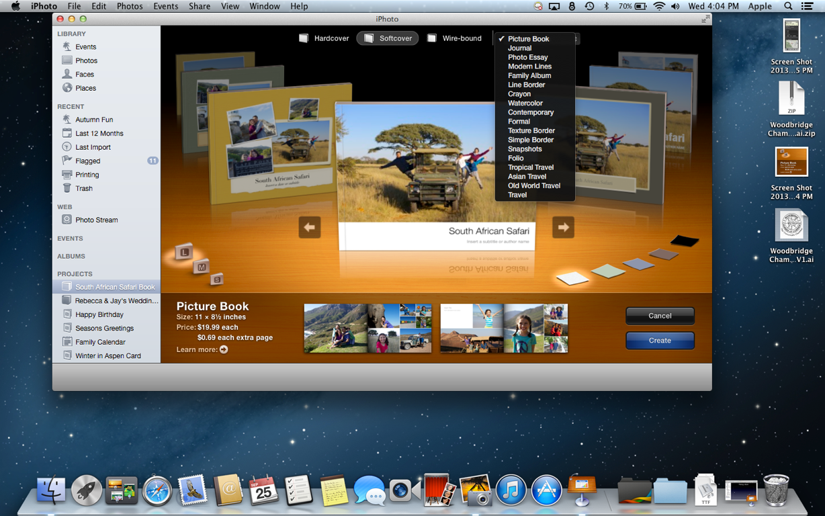Screen dimensions: 825x516
Task: Open the Happy Birthday project
Action: point(99,314)
